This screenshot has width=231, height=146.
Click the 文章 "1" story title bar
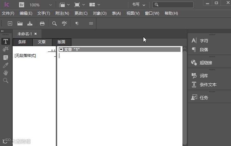coord(120,49)
